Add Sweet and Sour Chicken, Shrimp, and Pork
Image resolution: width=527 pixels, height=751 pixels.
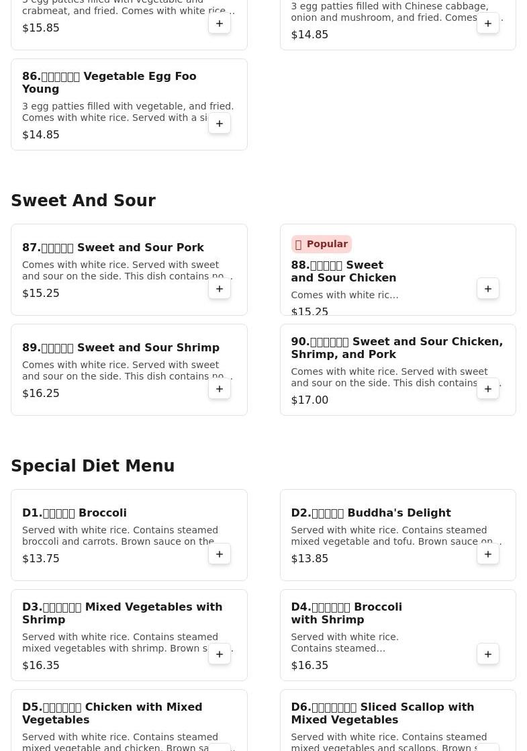[x=488, y=389]
